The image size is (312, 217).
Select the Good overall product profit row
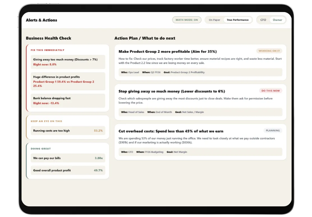[68, 170]
